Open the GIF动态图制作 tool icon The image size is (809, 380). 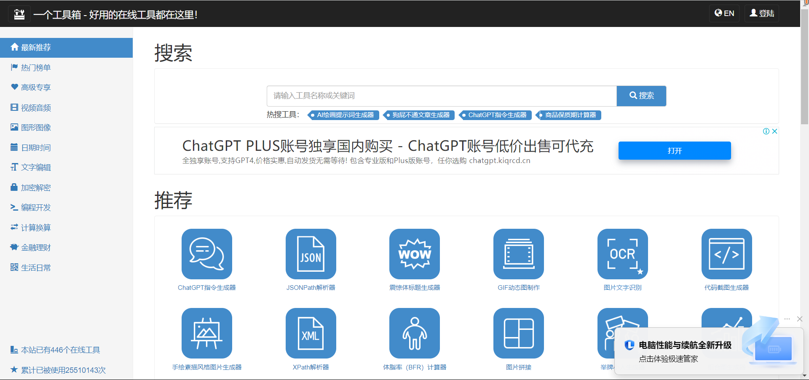click(519, 254)
